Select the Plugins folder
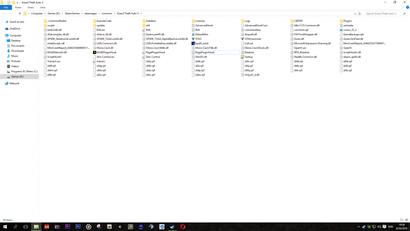 [346, 21]
